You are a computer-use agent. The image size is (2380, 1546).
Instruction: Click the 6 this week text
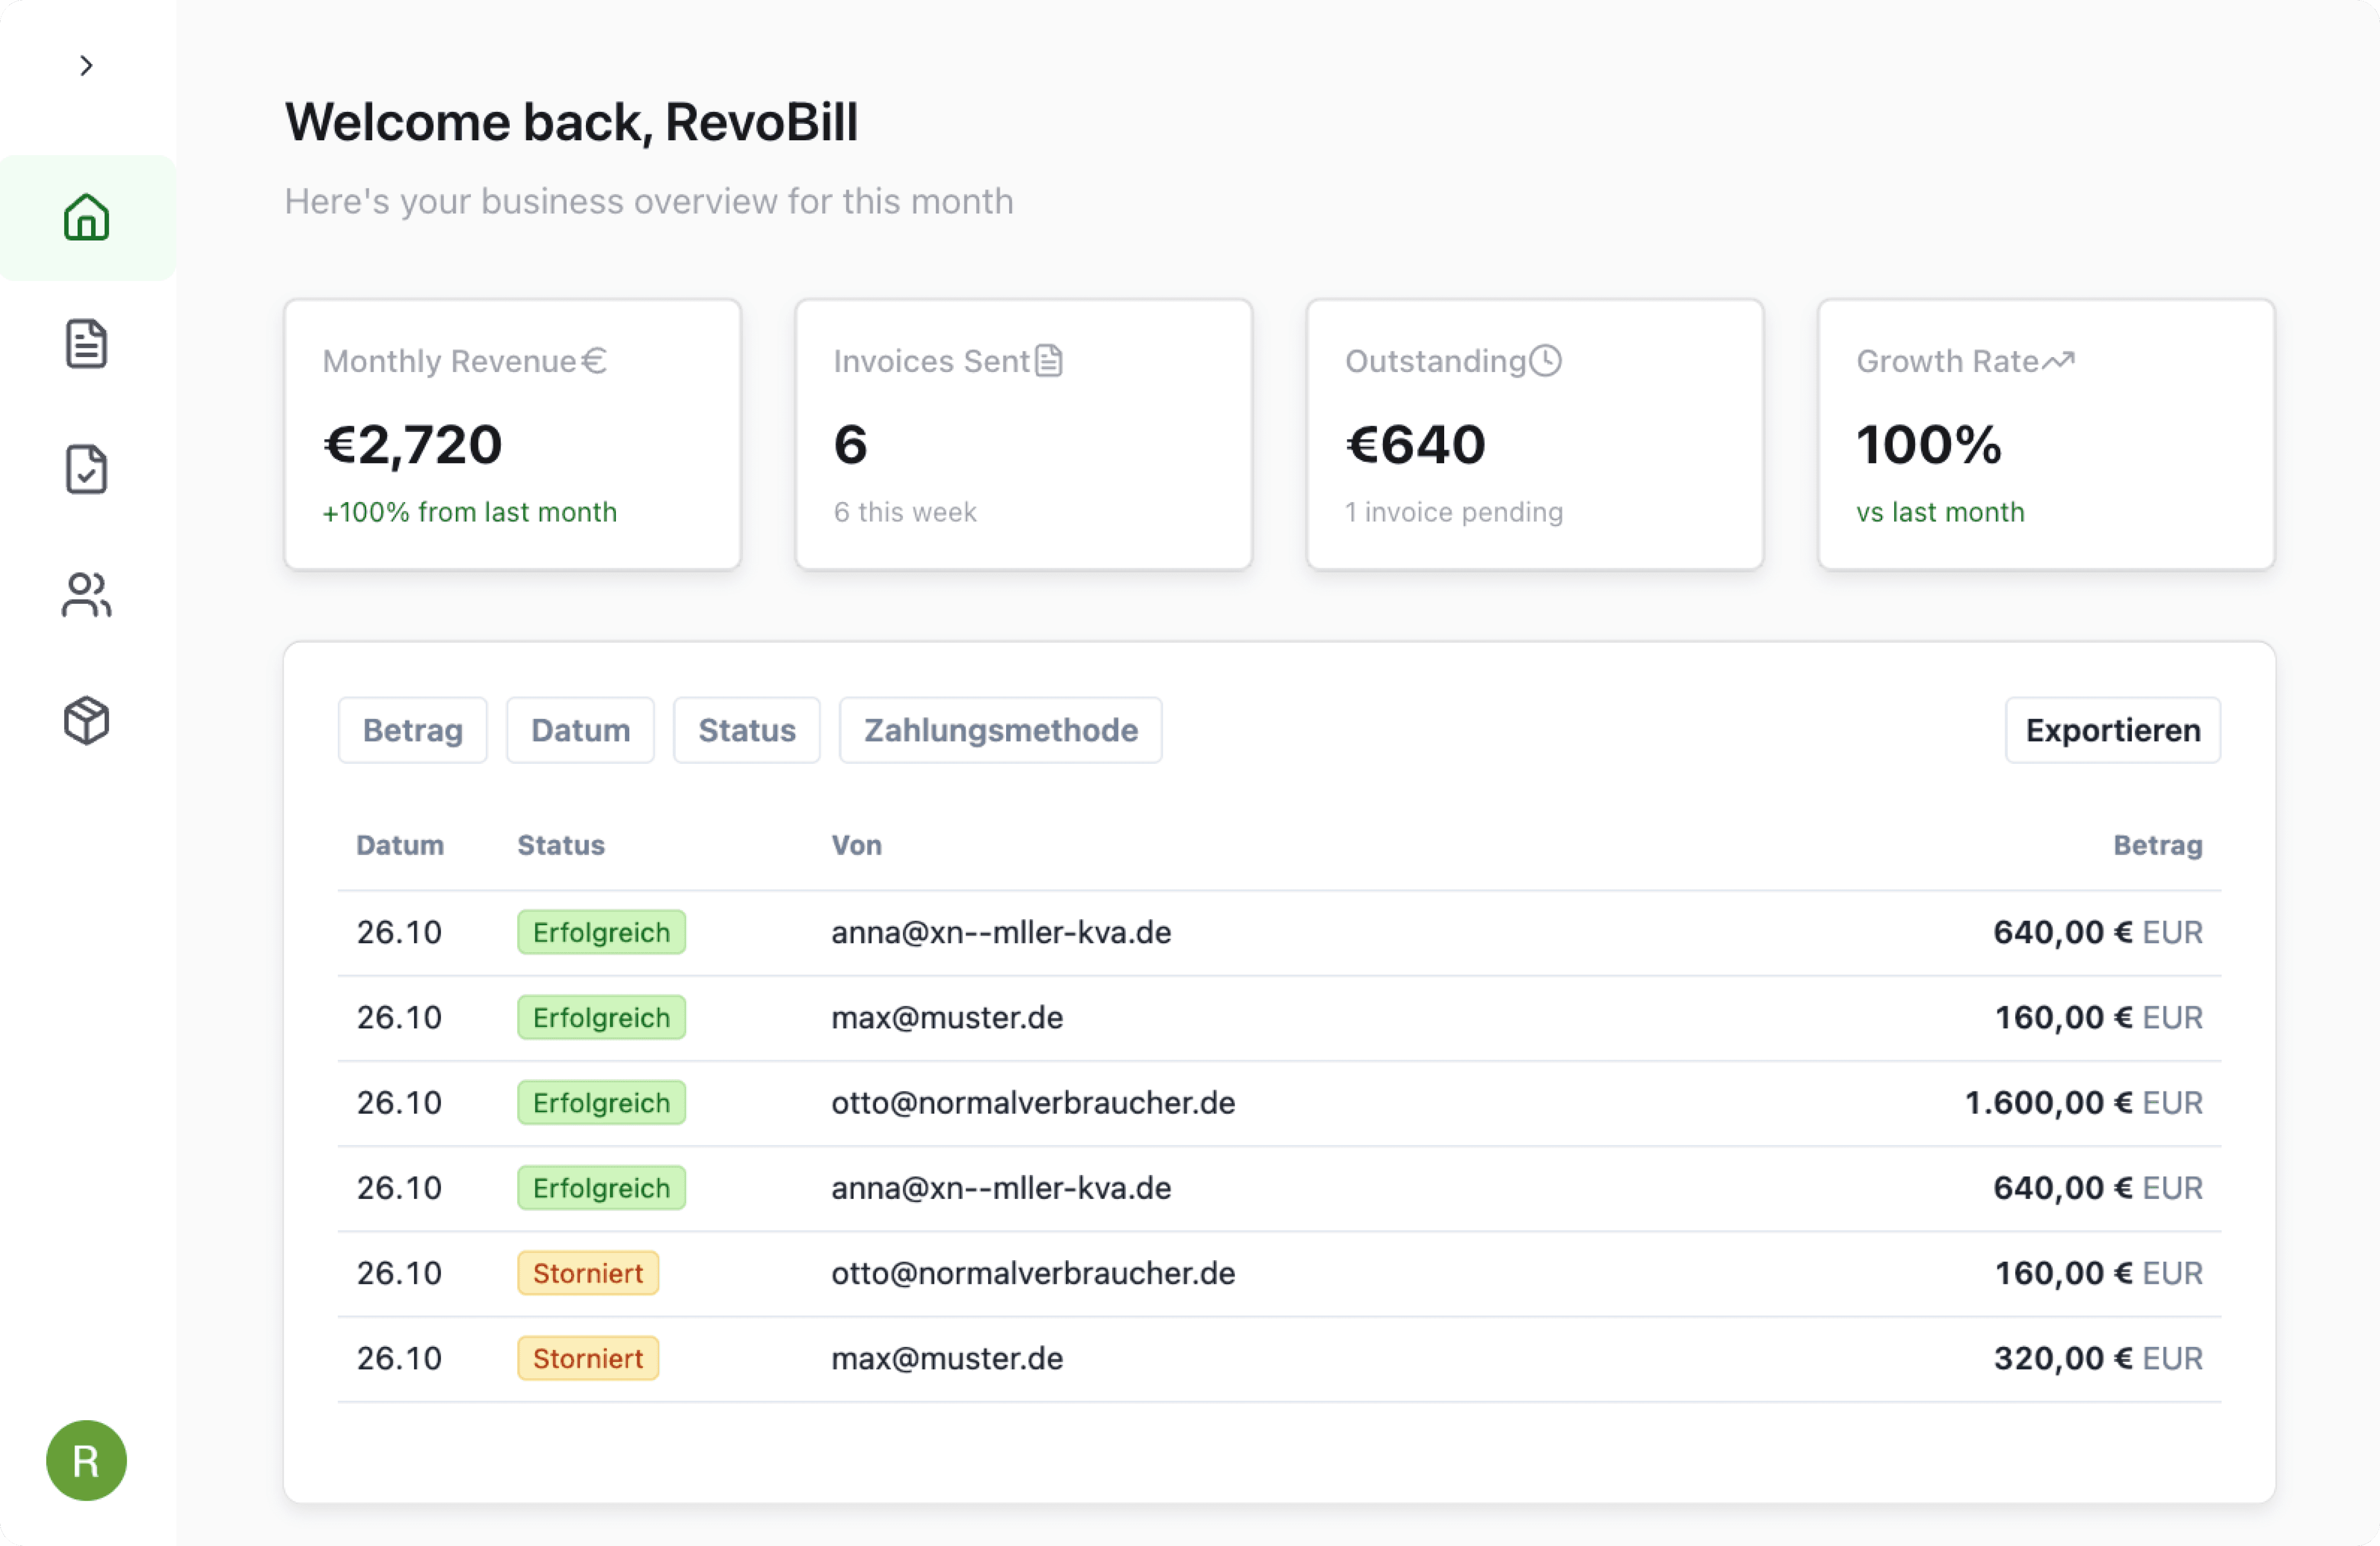pyautogui.click(x=905, y=512)
